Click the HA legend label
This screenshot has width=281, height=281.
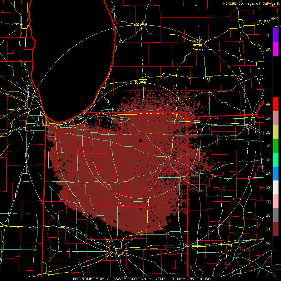(268, 105)
